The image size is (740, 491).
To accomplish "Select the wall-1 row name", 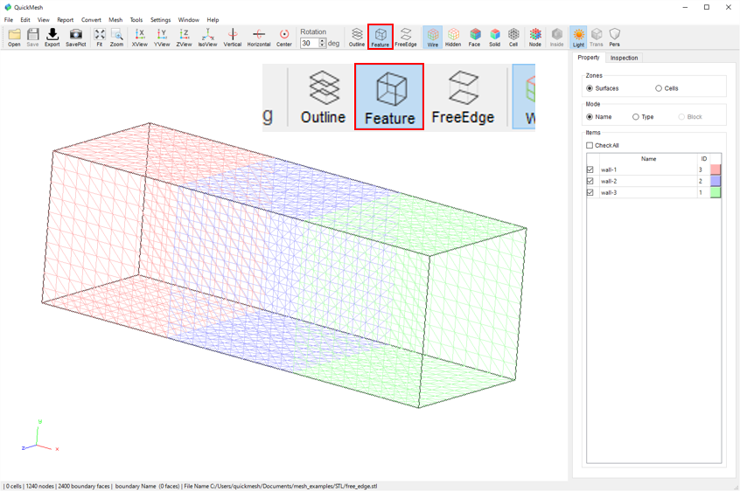I will 609,169.
